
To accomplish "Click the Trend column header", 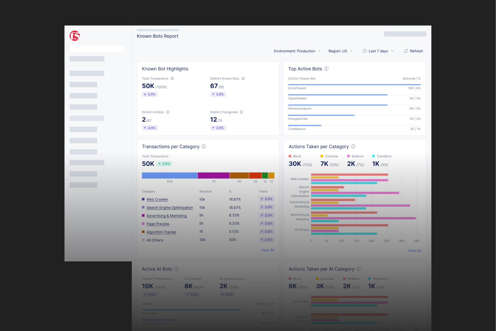I will pyautogui.click(x=263, y=192).
